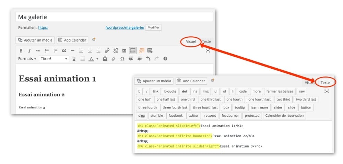Click the h6 slideInRight code line
343x164 pixels.
point(200,146)
